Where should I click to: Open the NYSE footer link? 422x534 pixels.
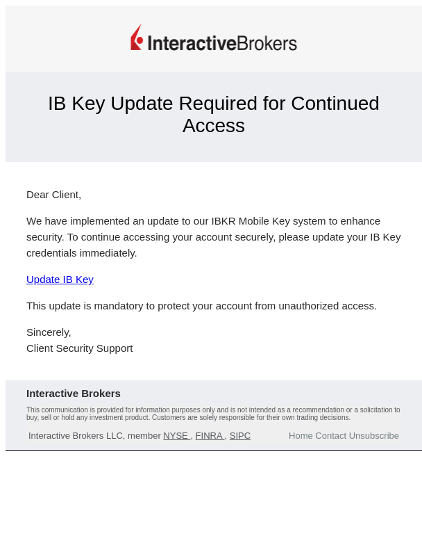(176, 435)
